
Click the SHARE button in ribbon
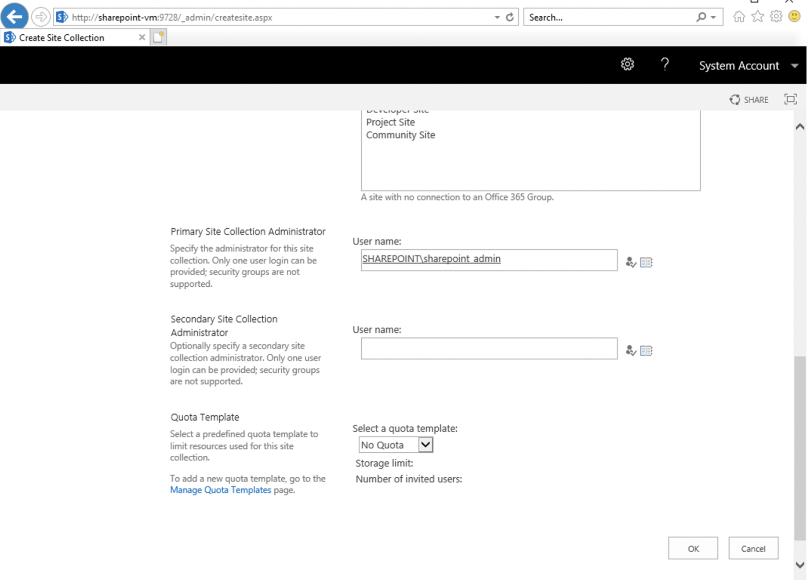coord(749,100)
